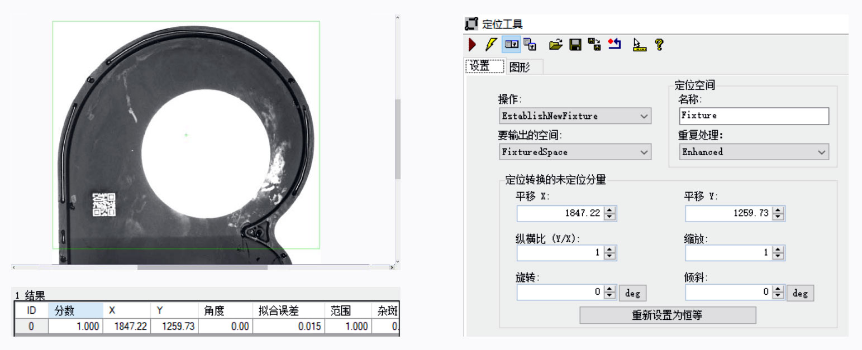Decrease 平移 Y with the down spinner arrow
Screen dimensions: 862x350
(x=779, y=217)
